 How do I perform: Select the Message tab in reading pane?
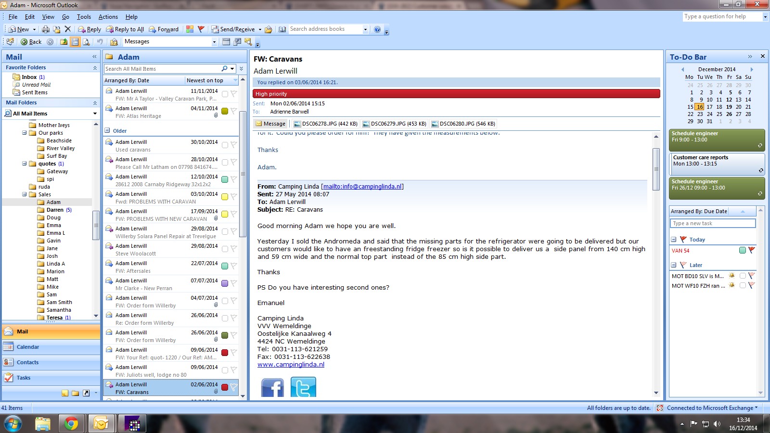point(270,124)
